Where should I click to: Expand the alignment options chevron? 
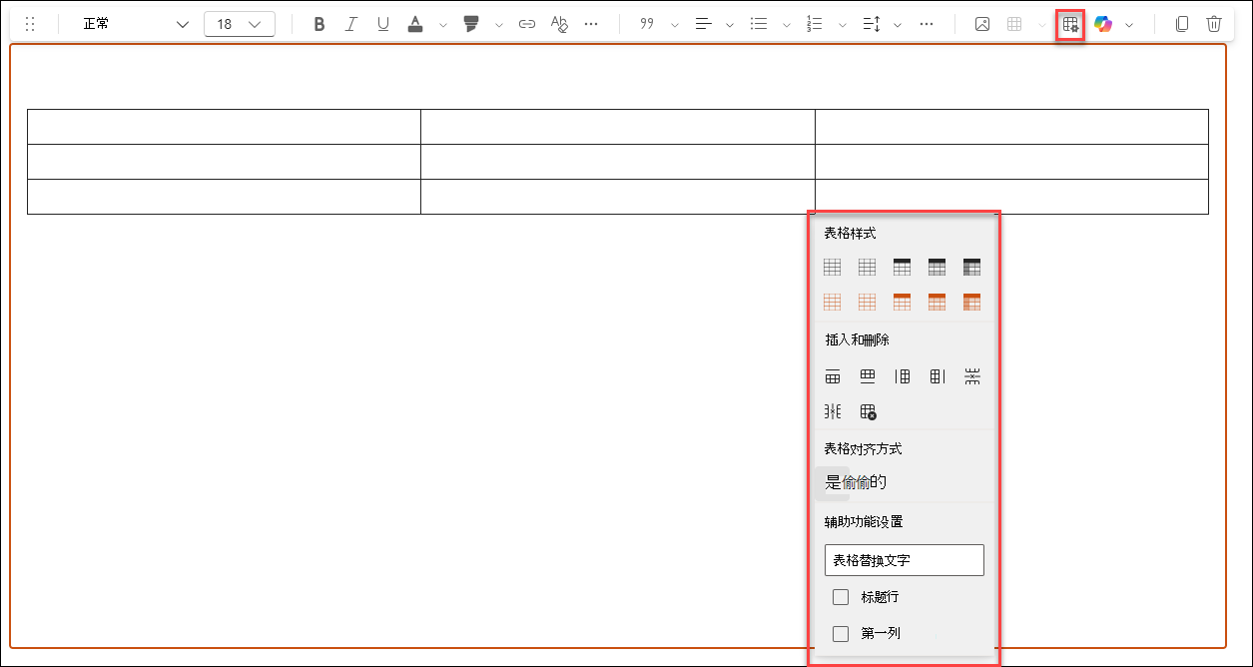pos(730,24)
